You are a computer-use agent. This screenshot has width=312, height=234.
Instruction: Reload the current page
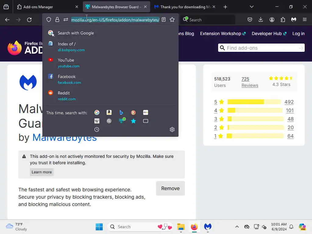[x=29, y=20]
